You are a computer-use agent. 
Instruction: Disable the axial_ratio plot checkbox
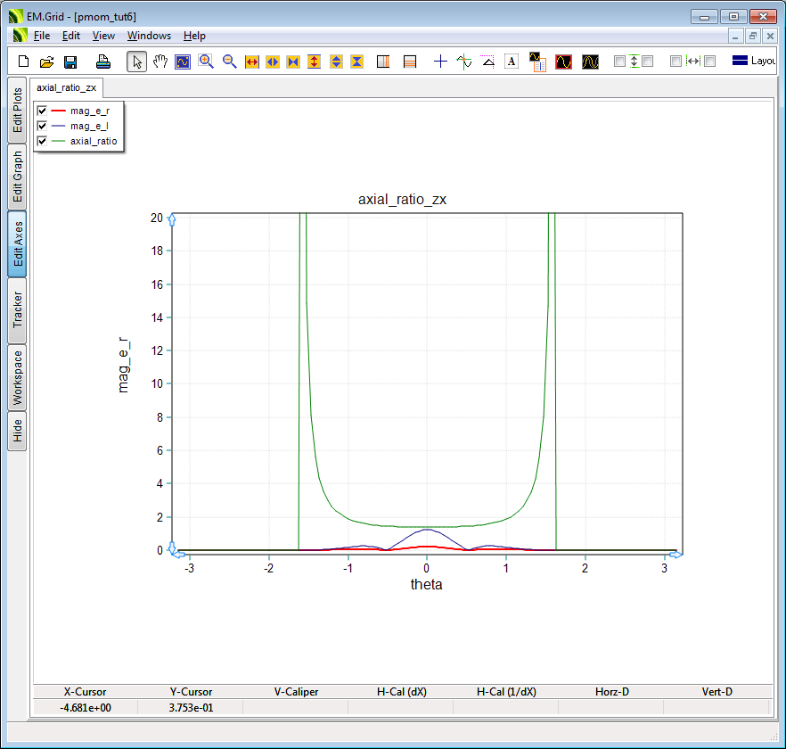pos(42,141)
